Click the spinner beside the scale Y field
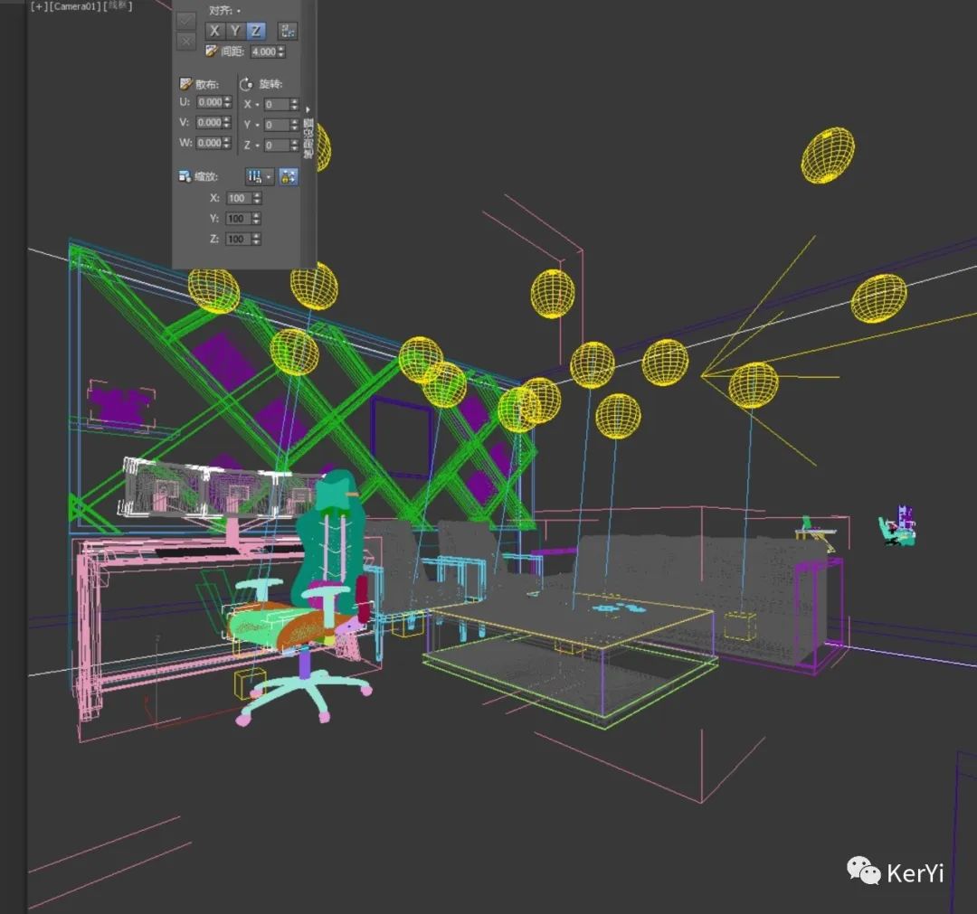 [257, 219]
